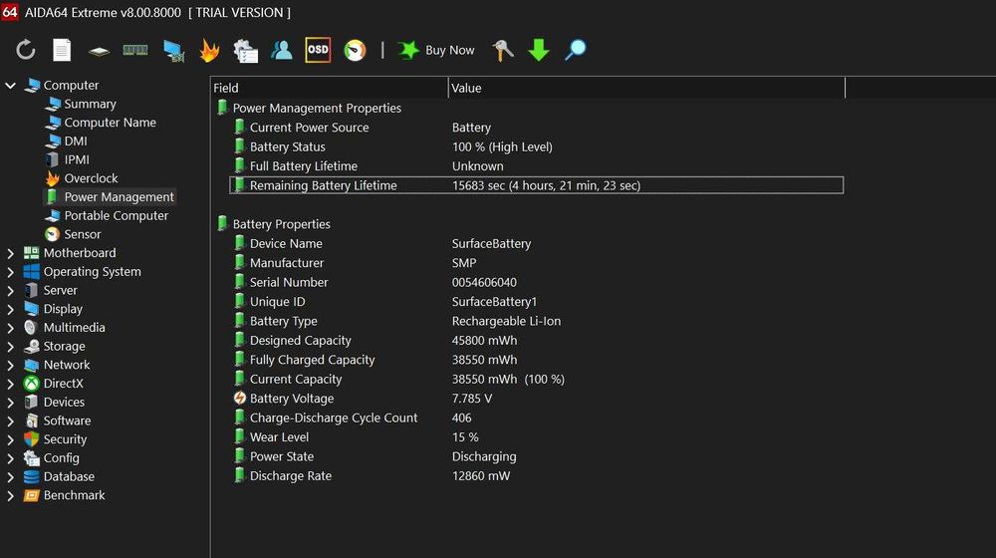Image resolution: width=996 pixels, height=558 pixels.
Task: Click the DirectX Xbox icon
Action: click(31, 384)
